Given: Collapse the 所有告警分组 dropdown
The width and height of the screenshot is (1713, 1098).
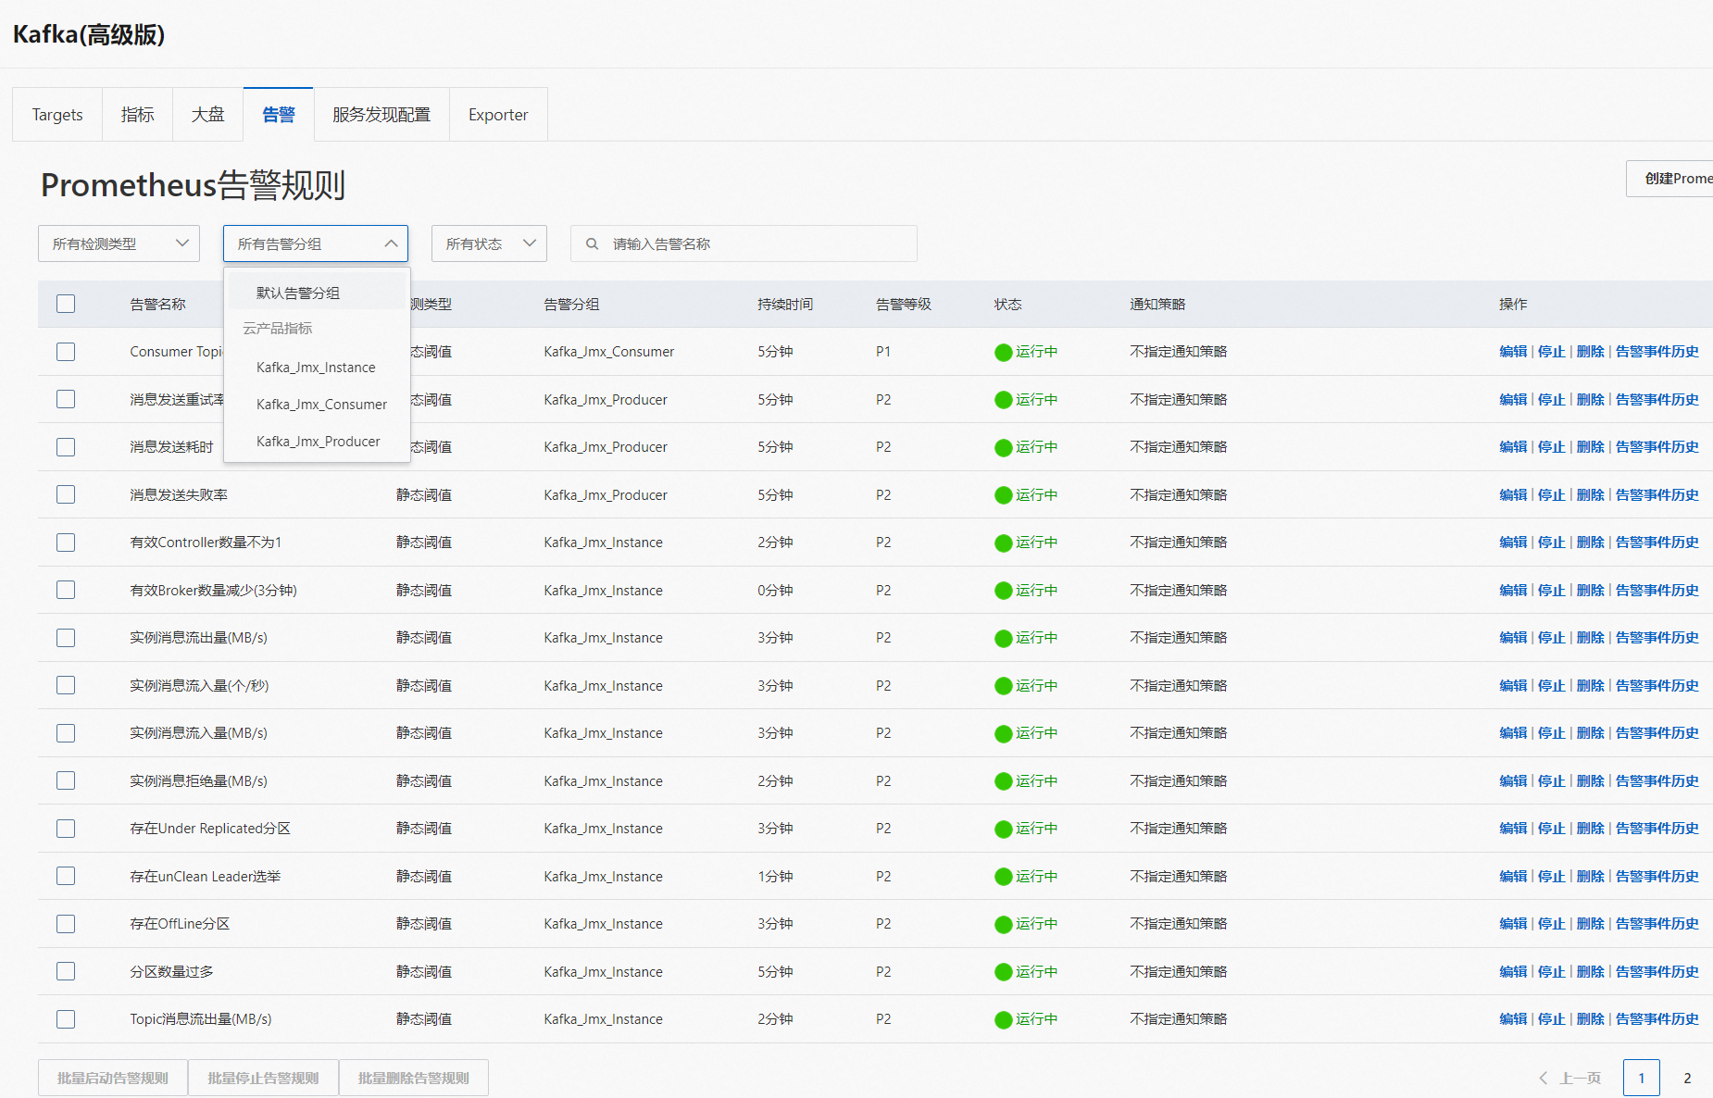Looking at the screenshot, I should (316, 243).
